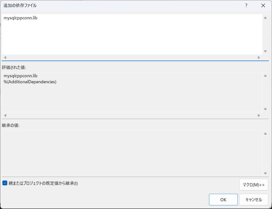The width and height of the screenshot is (272, 209).
Task: Expand the マクロ(M)>> panel
Action: (253, 185)
